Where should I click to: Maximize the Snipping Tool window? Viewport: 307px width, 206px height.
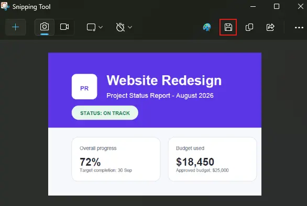pos(277,6)
